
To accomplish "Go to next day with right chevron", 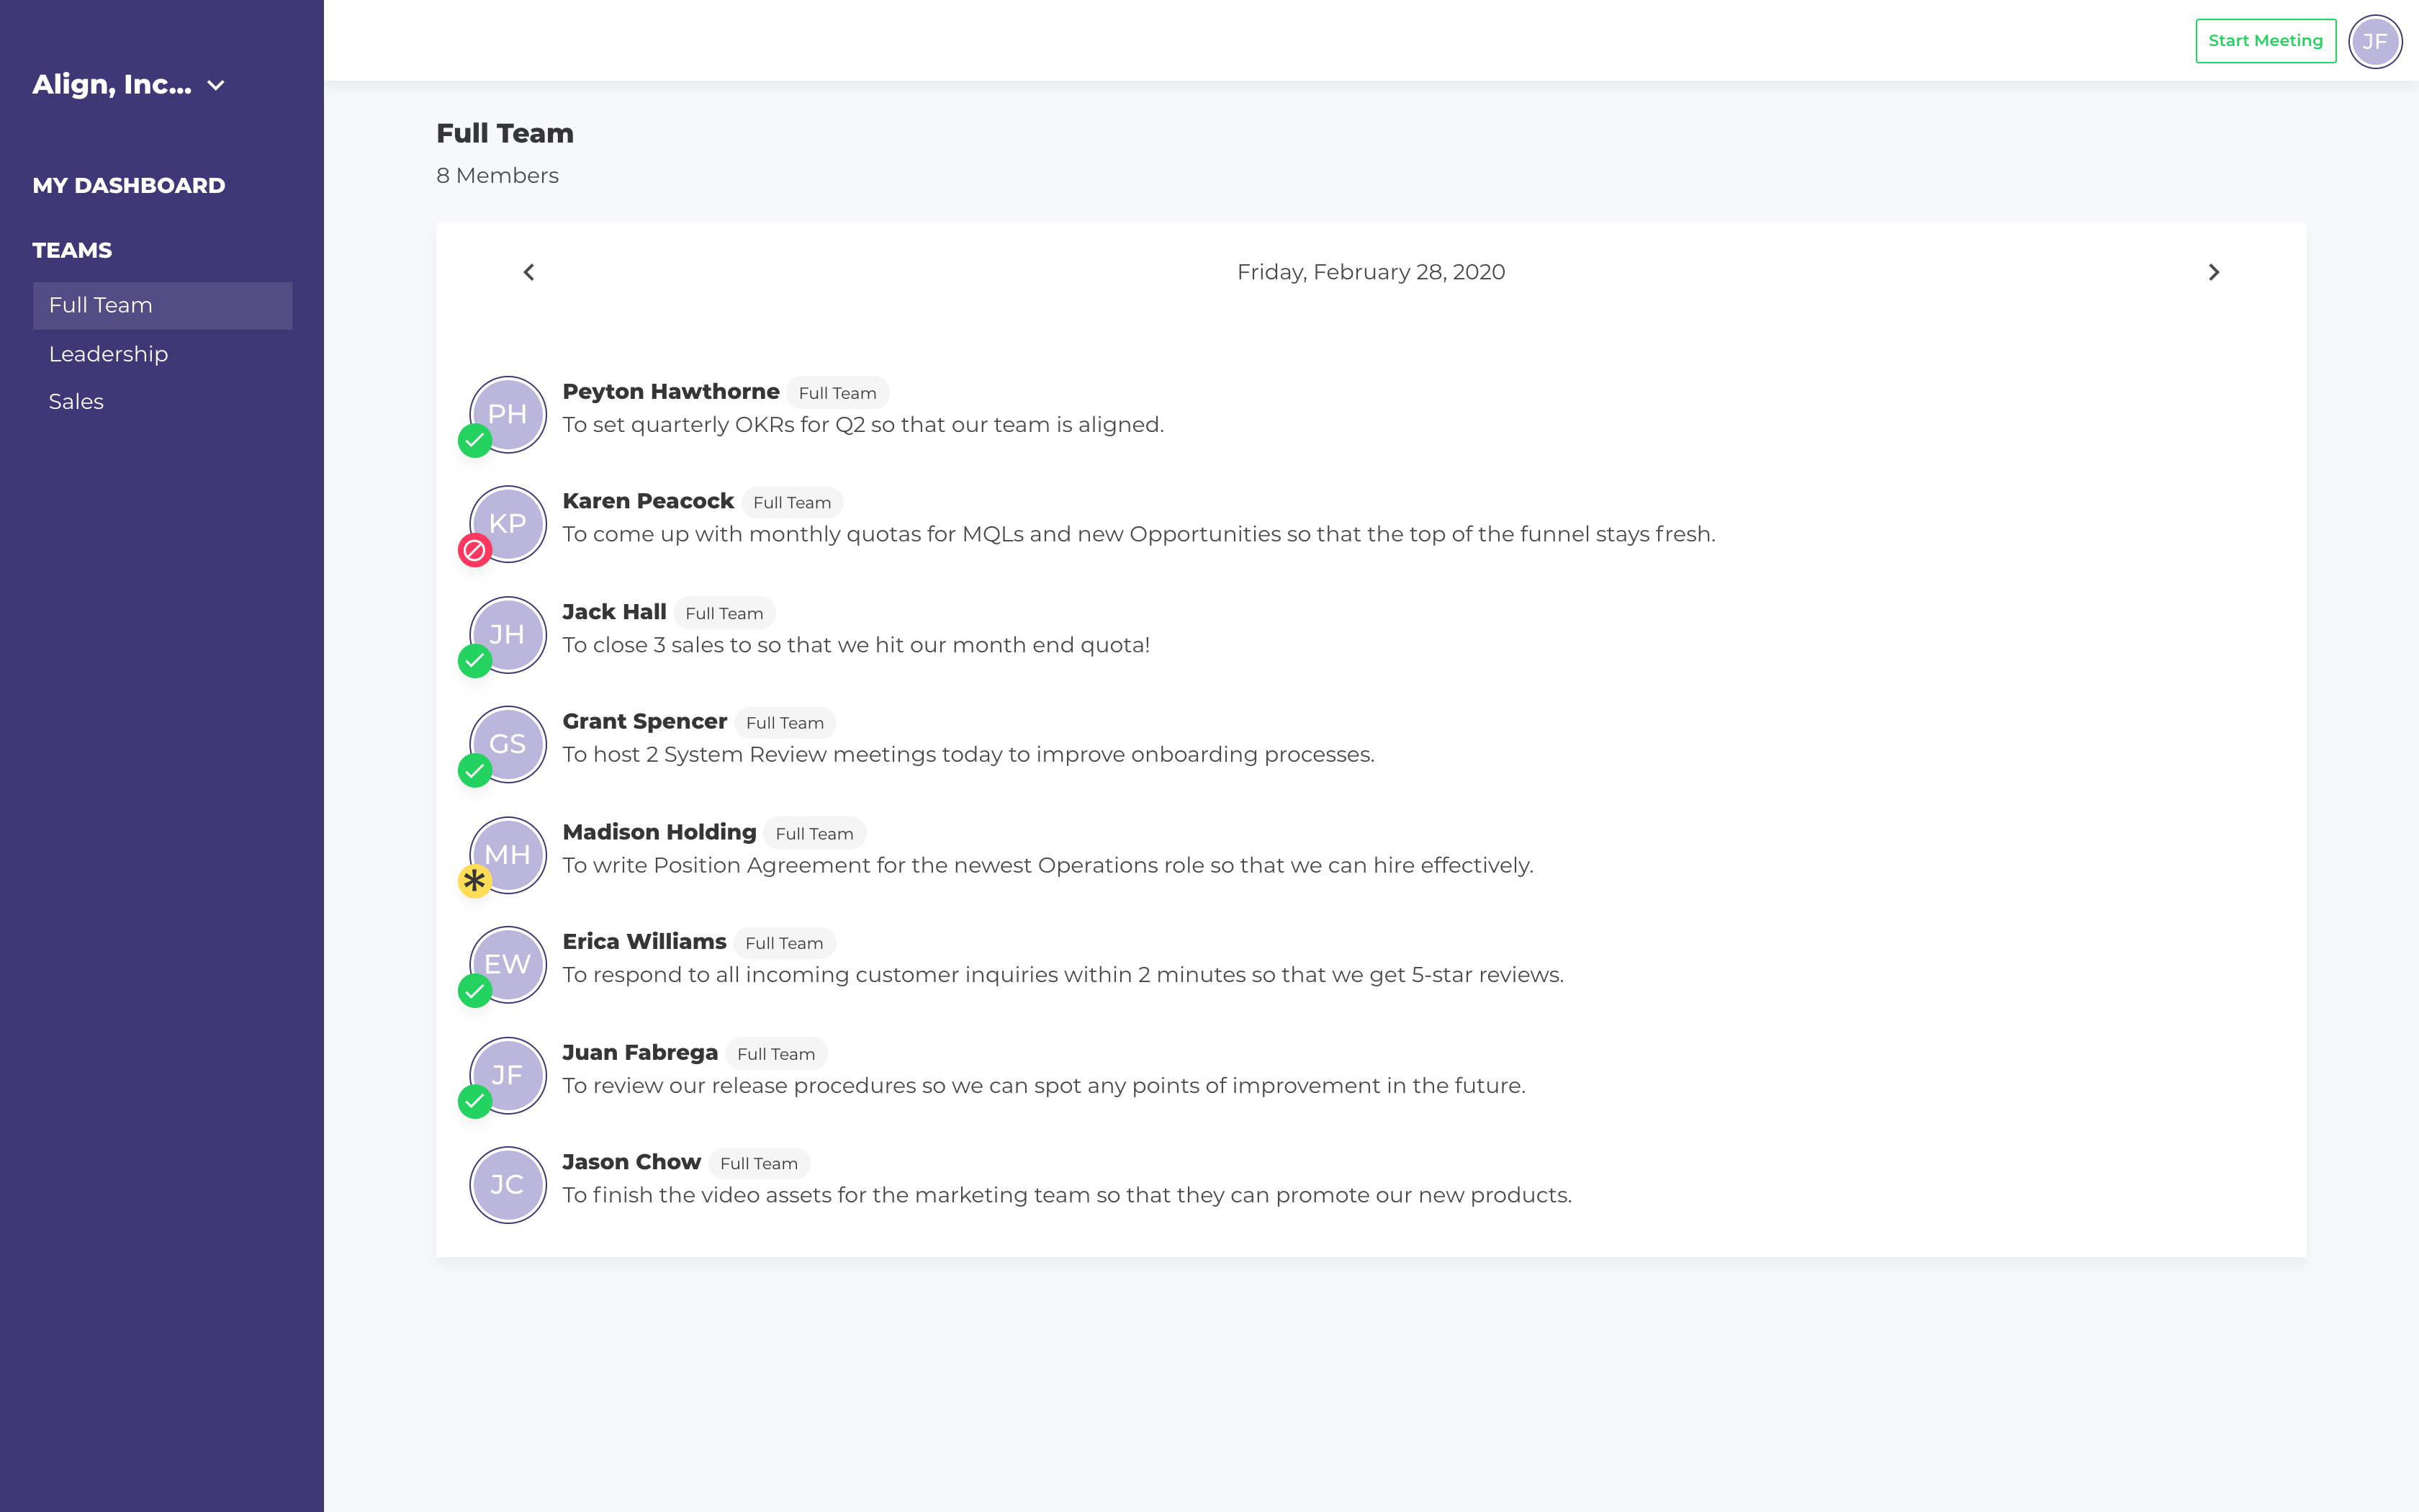I will click(x=2213, y=272).
